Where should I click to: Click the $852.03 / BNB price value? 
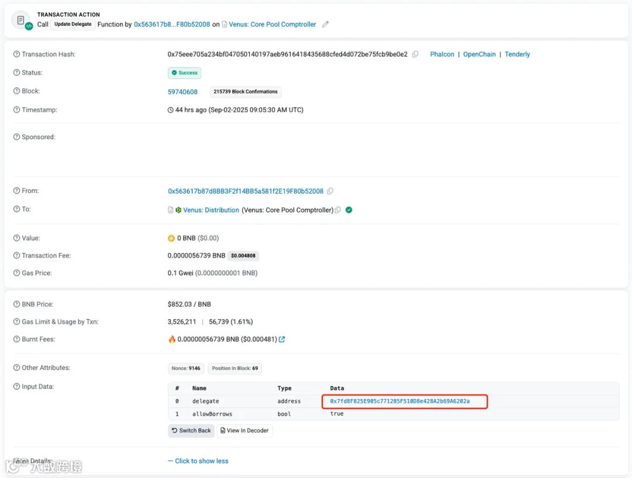[189, 304]
